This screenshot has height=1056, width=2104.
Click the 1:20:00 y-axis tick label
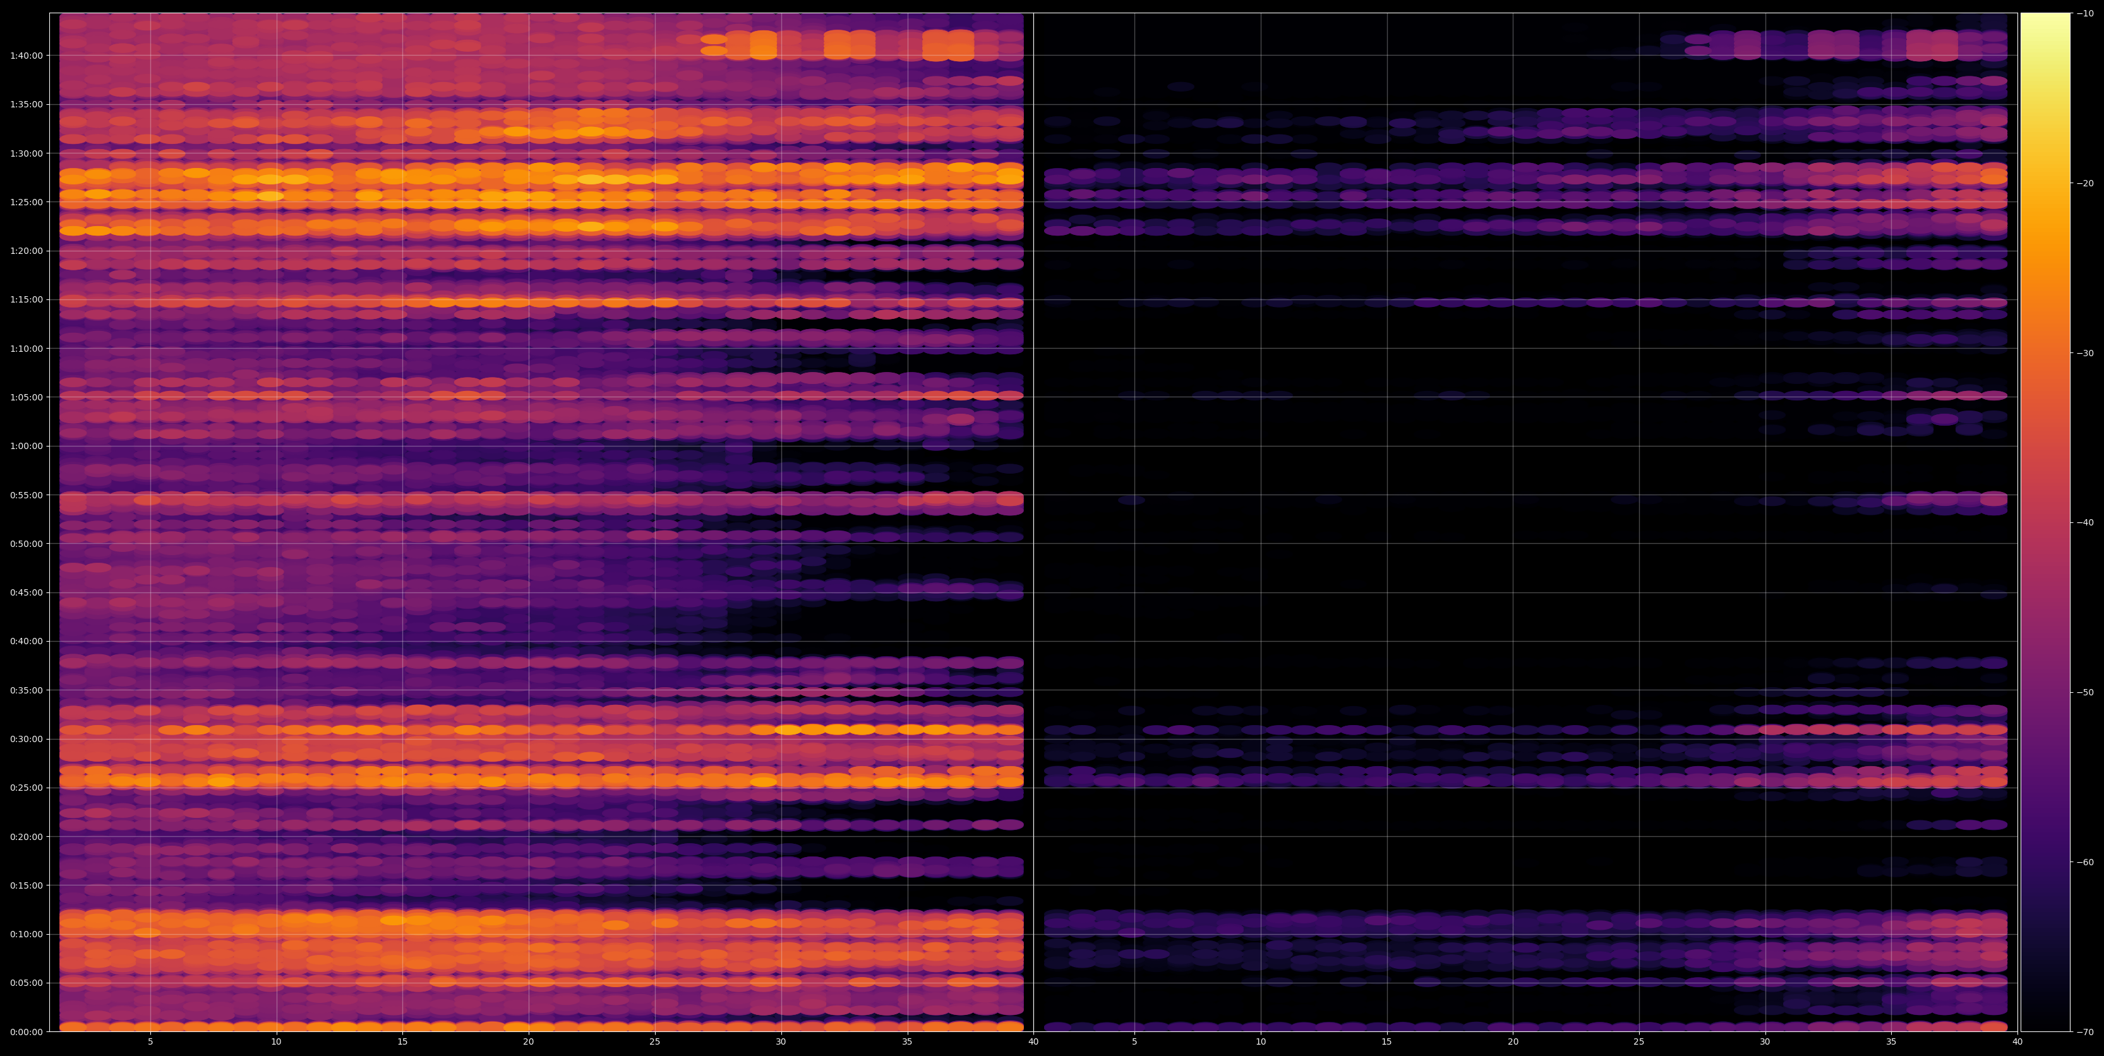pos(26,251)
